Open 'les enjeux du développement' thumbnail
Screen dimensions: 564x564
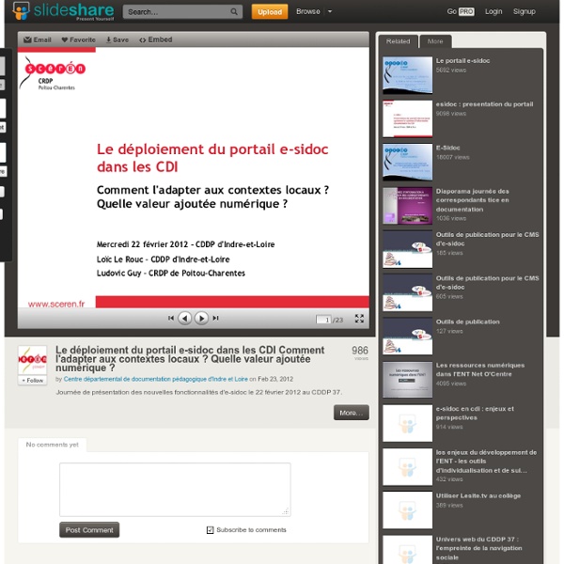point(408,467)
